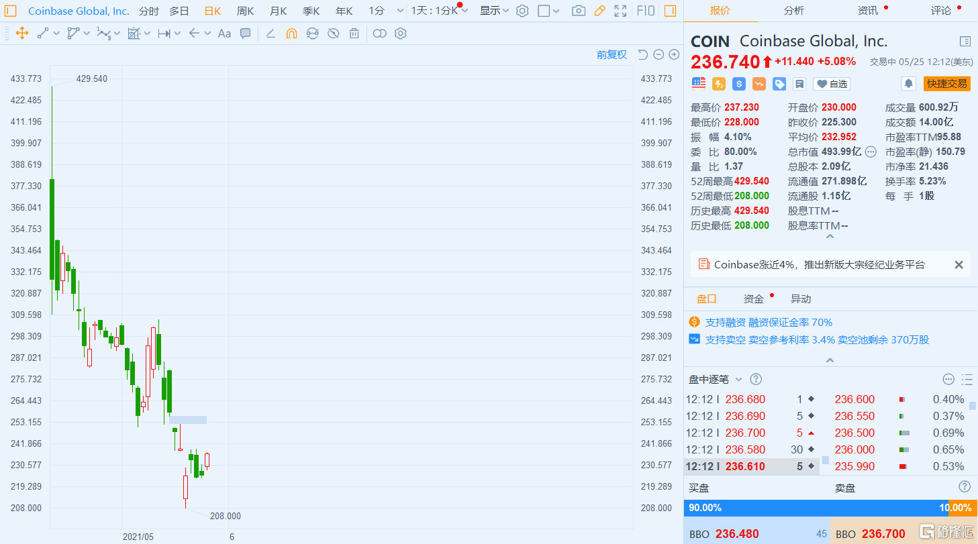Screen dimensions: 978x544
Task: Open the 分析 analysis tab
Action: coord(793,11)
